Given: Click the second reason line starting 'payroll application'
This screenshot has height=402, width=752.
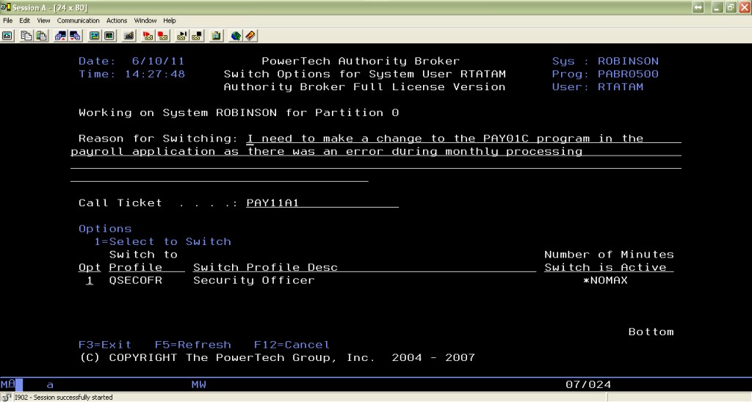Looking at the screenshot, I should [x=376, y=151].
